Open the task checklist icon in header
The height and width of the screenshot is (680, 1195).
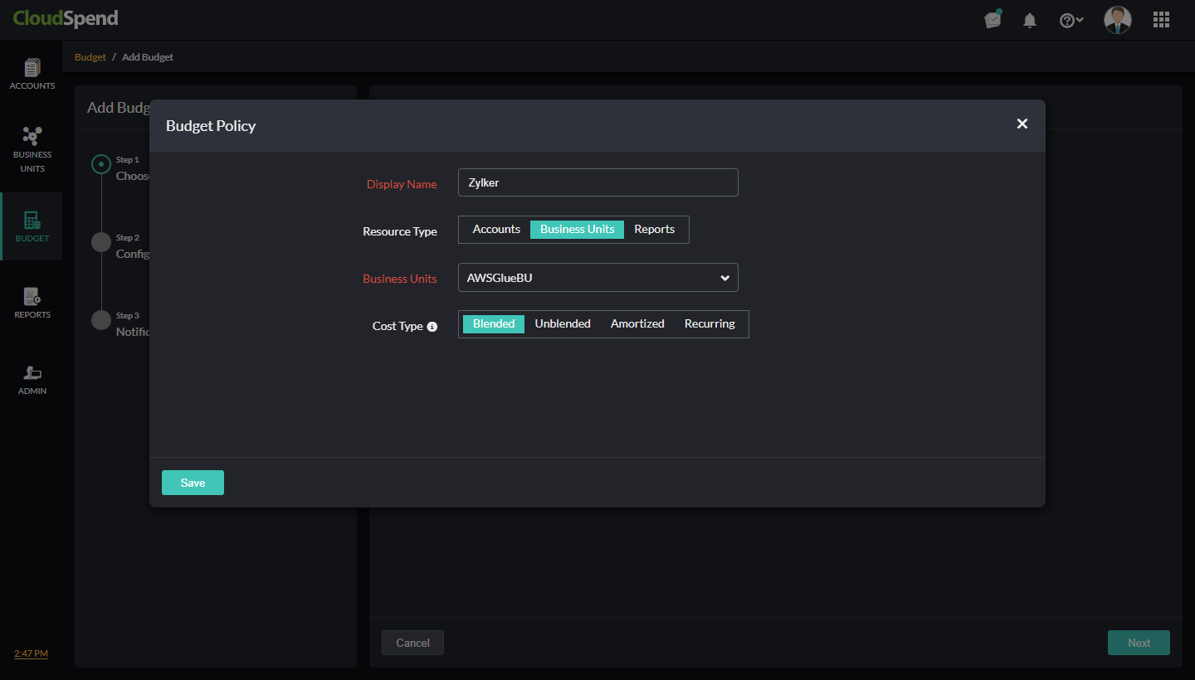[x=993, y=19]
